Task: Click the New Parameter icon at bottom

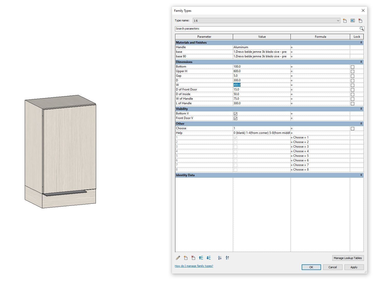Action: pos(186,258)
